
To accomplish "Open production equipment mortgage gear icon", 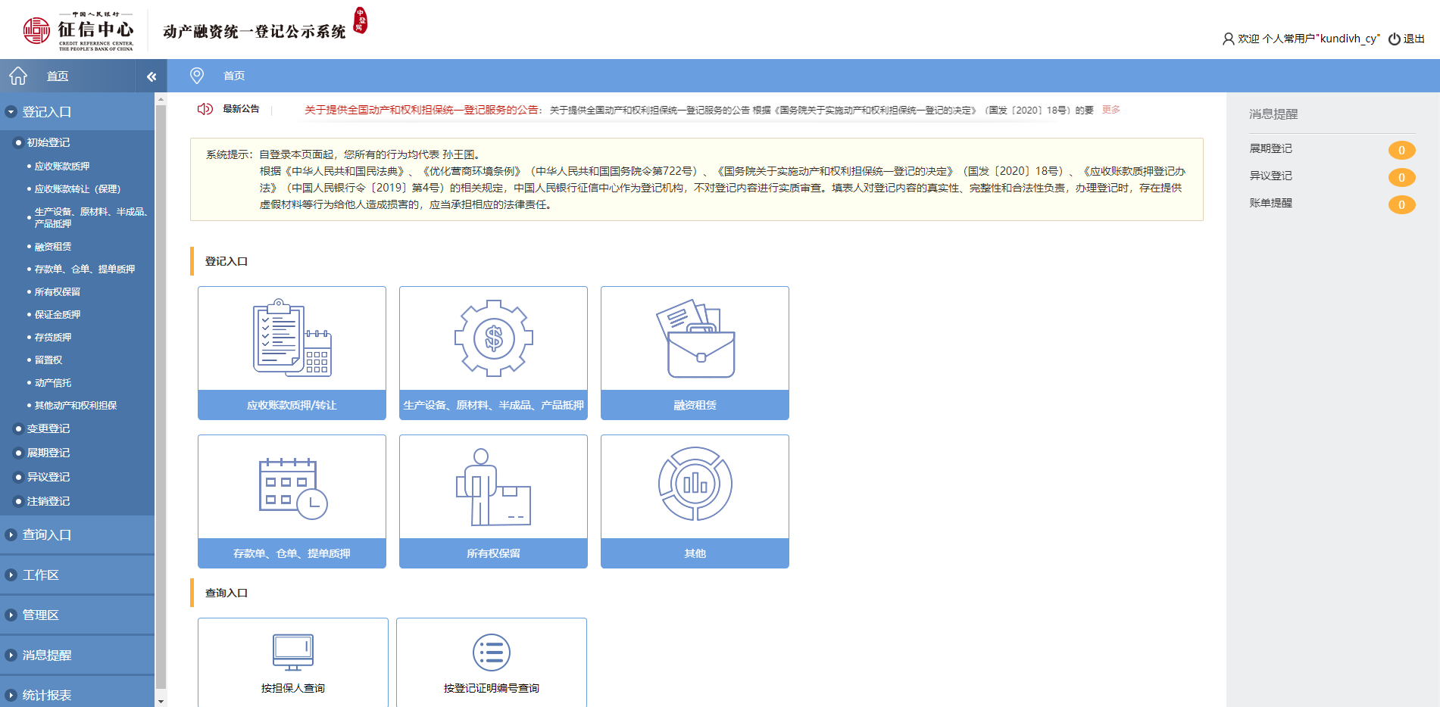I will [x=493, y=338].
